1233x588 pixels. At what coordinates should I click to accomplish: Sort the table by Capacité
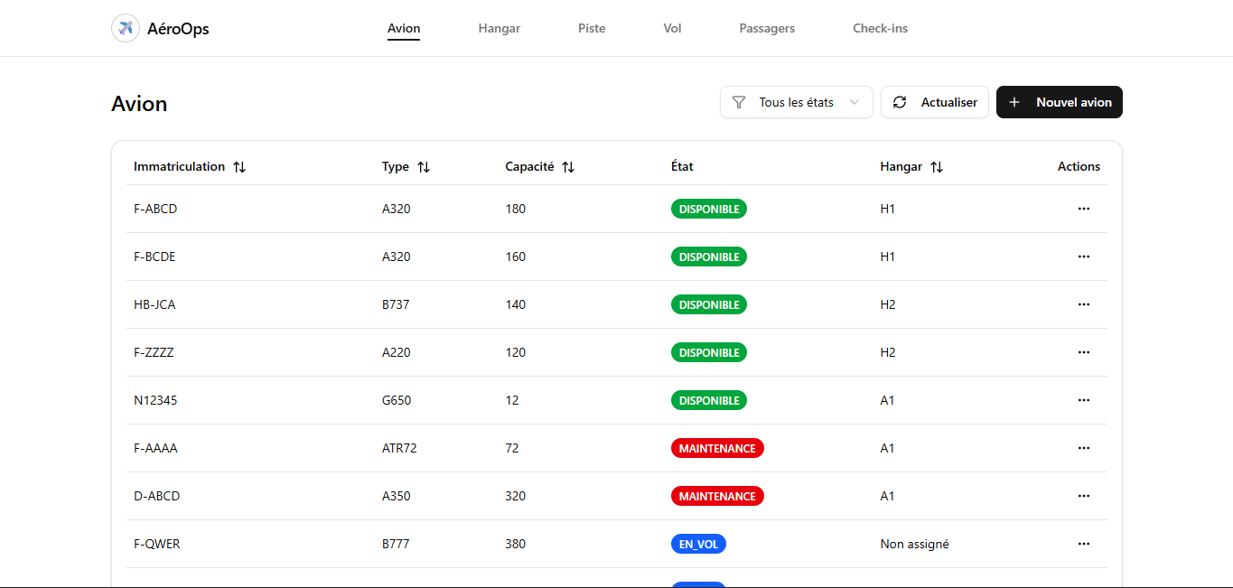pyautogui.click(x=568, y=166)
